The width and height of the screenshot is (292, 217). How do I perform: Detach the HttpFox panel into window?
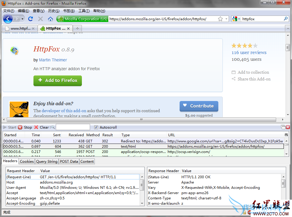(x=283, y=127)
